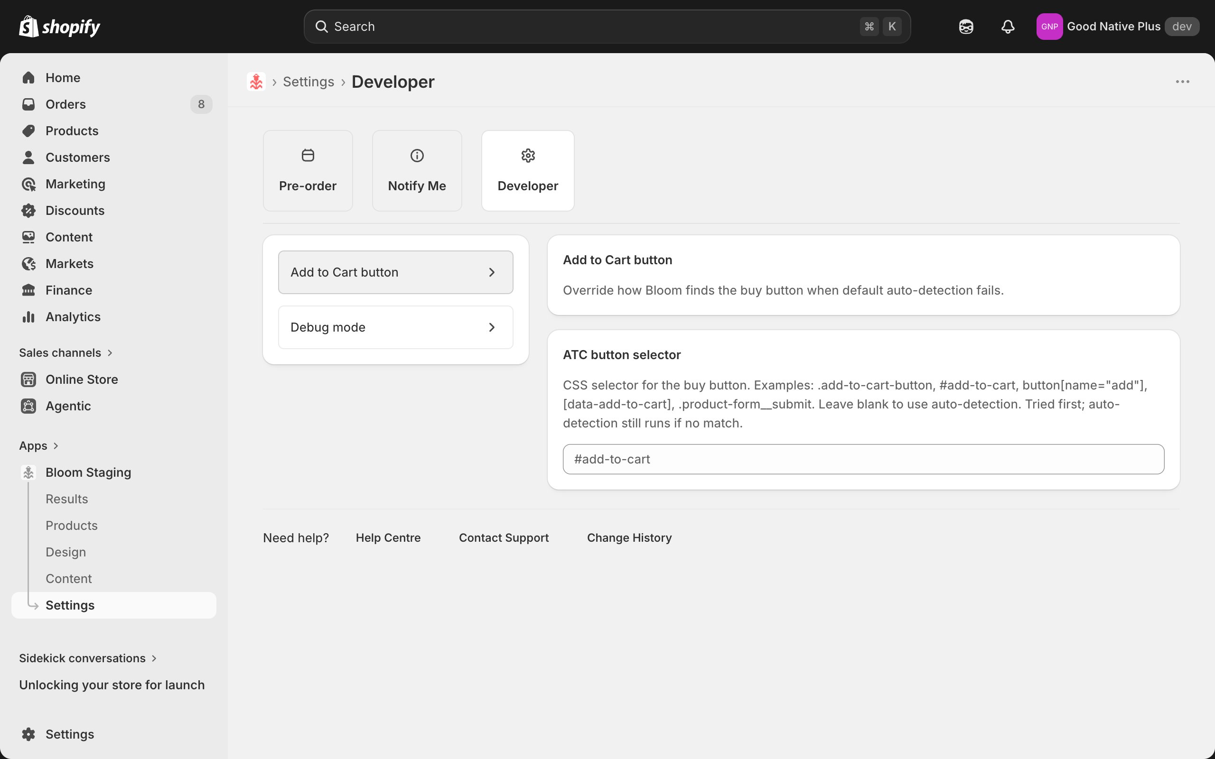The height and width of the screenshot is (759, 1215).
Task: Click the ATC button selector heading
Action: [622, 354]
